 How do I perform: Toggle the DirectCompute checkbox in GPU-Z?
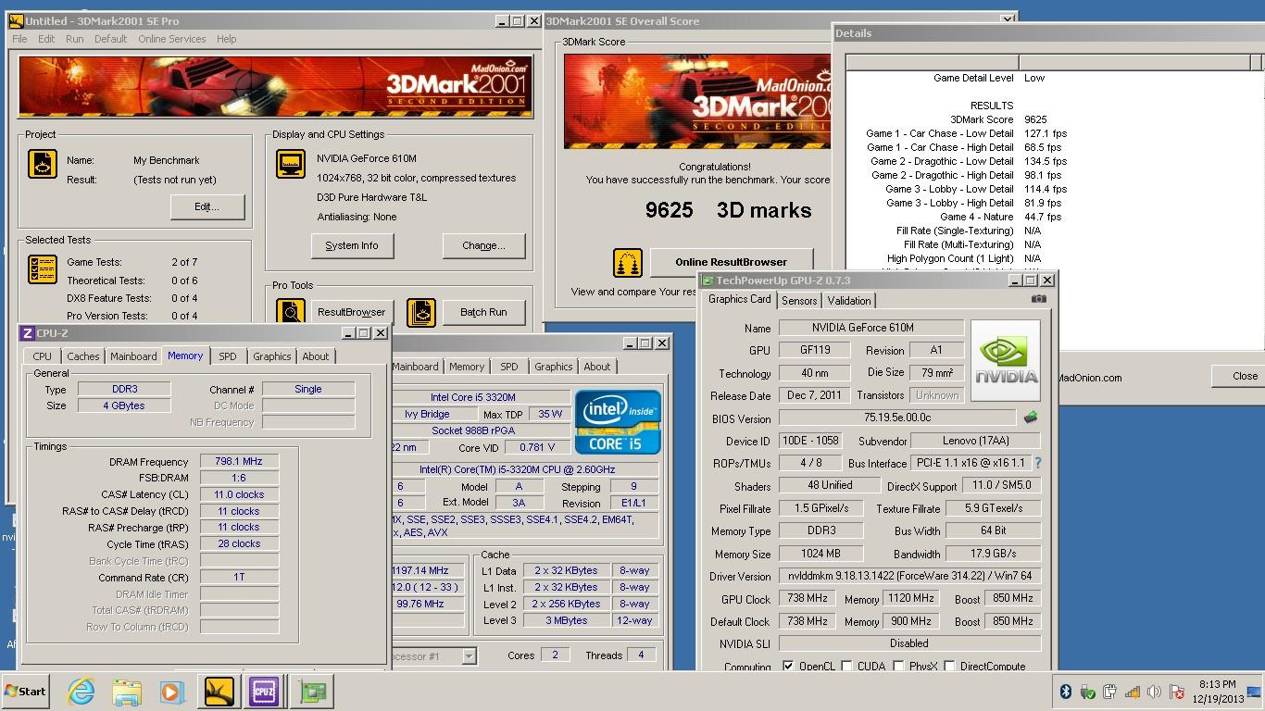(950, 666)
